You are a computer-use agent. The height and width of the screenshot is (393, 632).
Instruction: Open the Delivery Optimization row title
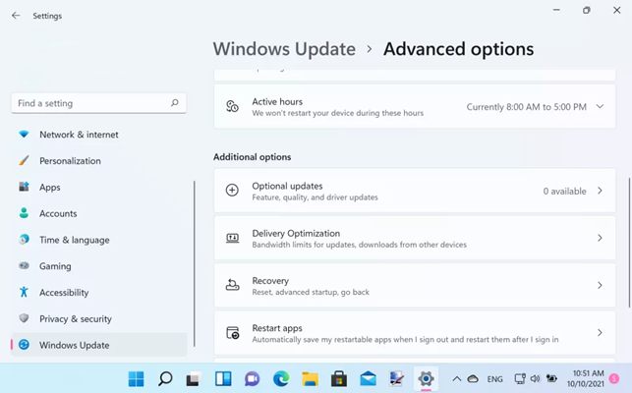click(296, 233)
